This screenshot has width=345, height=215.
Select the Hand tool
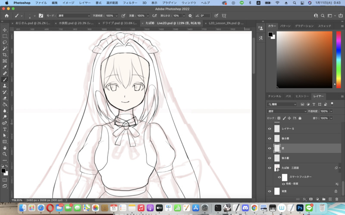5,147
